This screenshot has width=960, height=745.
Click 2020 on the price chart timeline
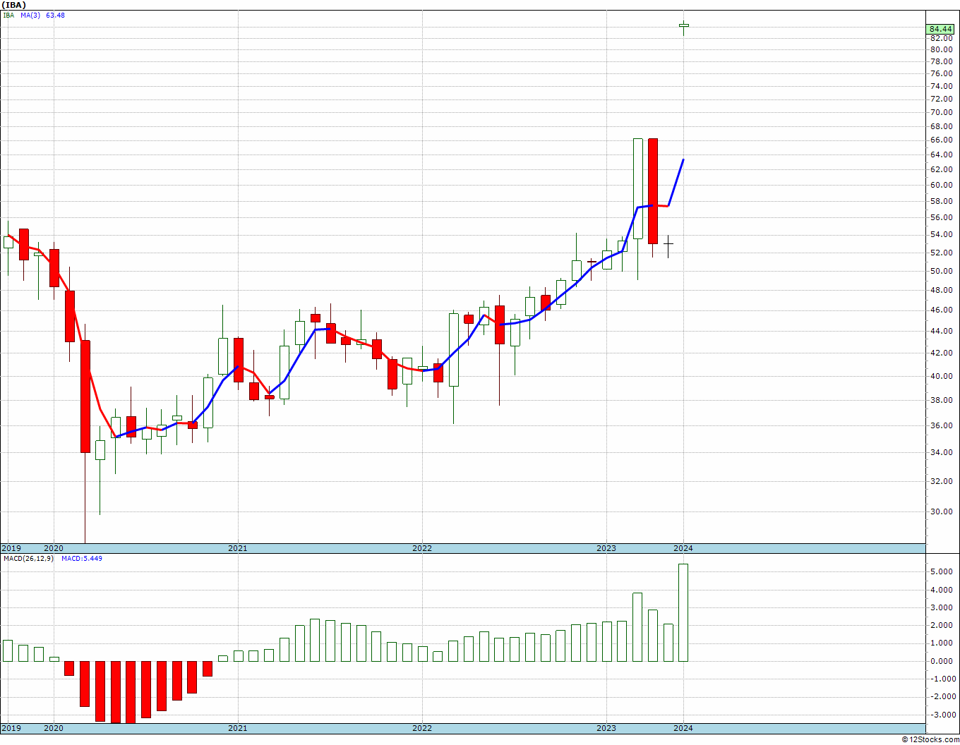coord(54,548)
